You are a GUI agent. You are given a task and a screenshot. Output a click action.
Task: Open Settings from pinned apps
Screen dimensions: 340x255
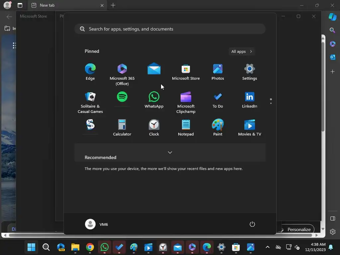point(250,72)
